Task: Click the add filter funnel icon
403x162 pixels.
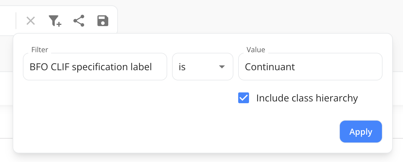Action: [55, 21]
